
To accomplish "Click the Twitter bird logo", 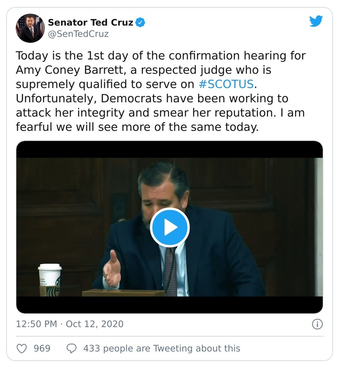I will coord(316,21).
